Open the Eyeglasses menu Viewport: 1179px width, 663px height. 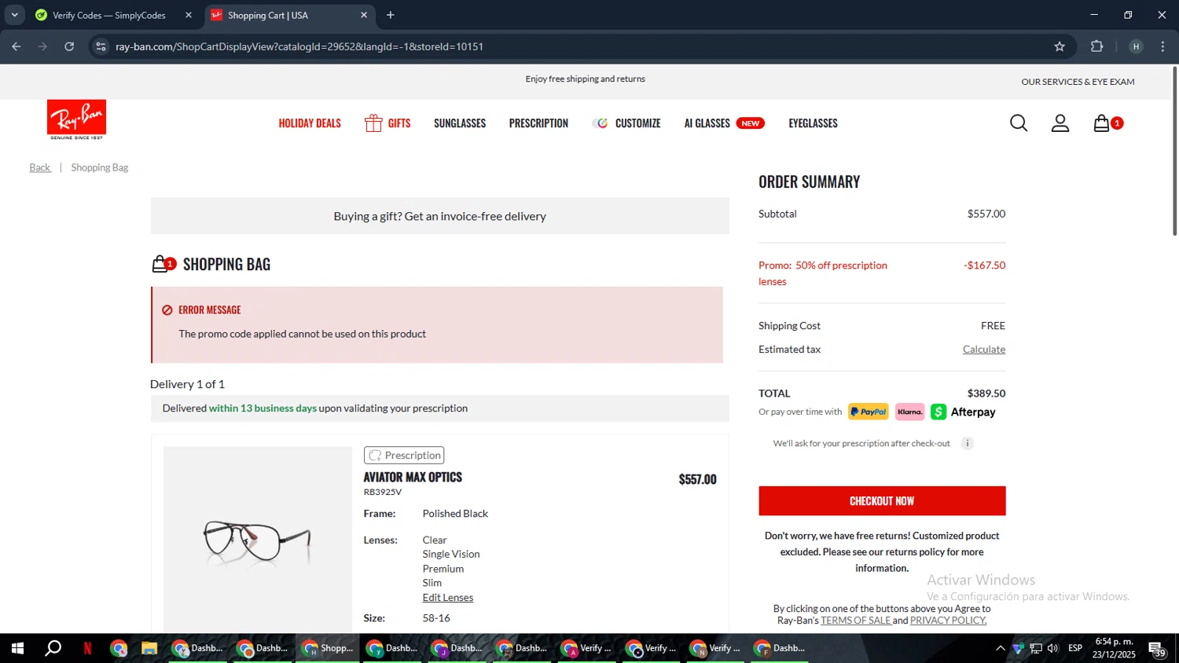813,123
